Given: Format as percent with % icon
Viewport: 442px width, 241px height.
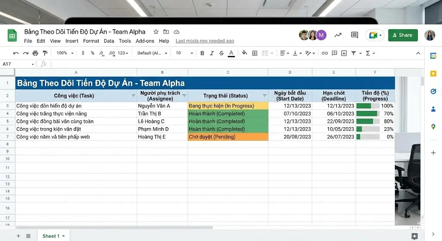Looking at the screenshot, I should coord(92,53).
